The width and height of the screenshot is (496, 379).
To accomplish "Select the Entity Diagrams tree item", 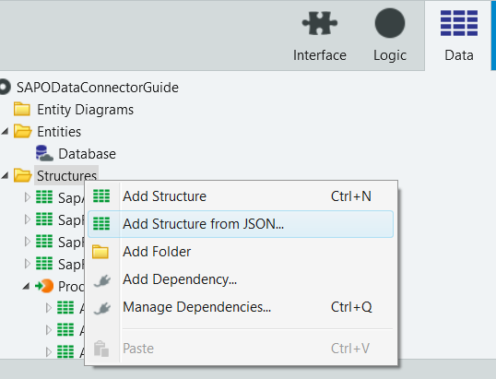I will point(85,110).
